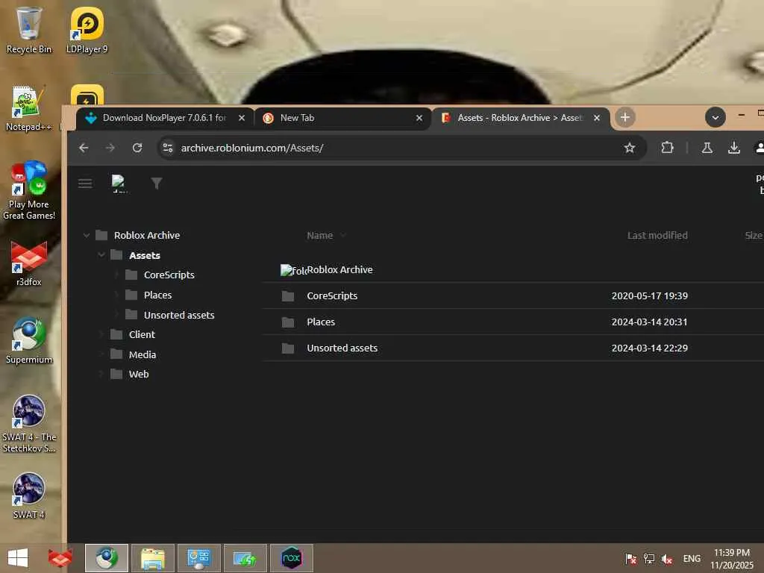Launch r3dfox desktop shortcut
Screen dimensions: 764x573
29,263
